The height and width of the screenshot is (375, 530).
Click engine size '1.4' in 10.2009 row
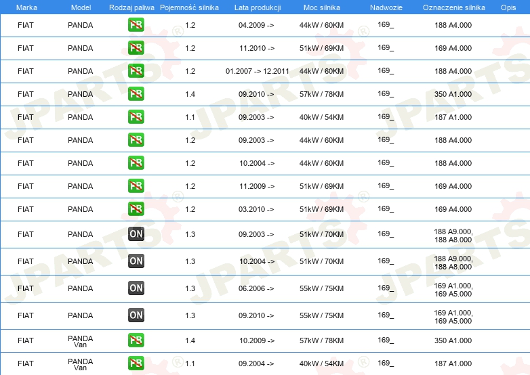click(190, 341)
